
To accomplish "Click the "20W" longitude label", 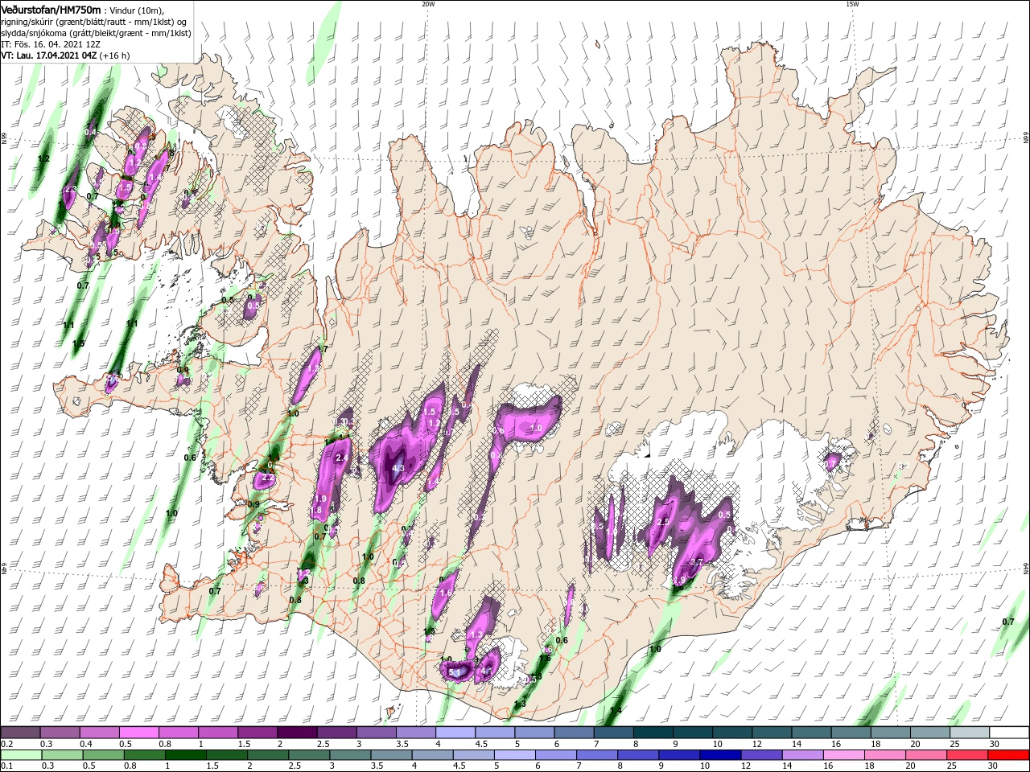I will click(428, 4).
